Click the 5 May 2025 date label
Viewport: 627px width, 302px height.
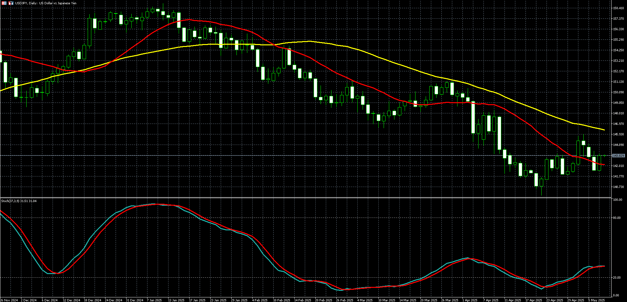(x=596, y=300)
